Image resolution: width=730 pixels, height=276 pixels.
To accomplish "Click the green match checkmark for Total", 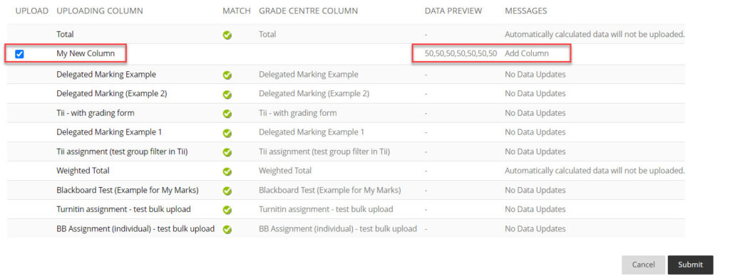I will click(227, 35).
